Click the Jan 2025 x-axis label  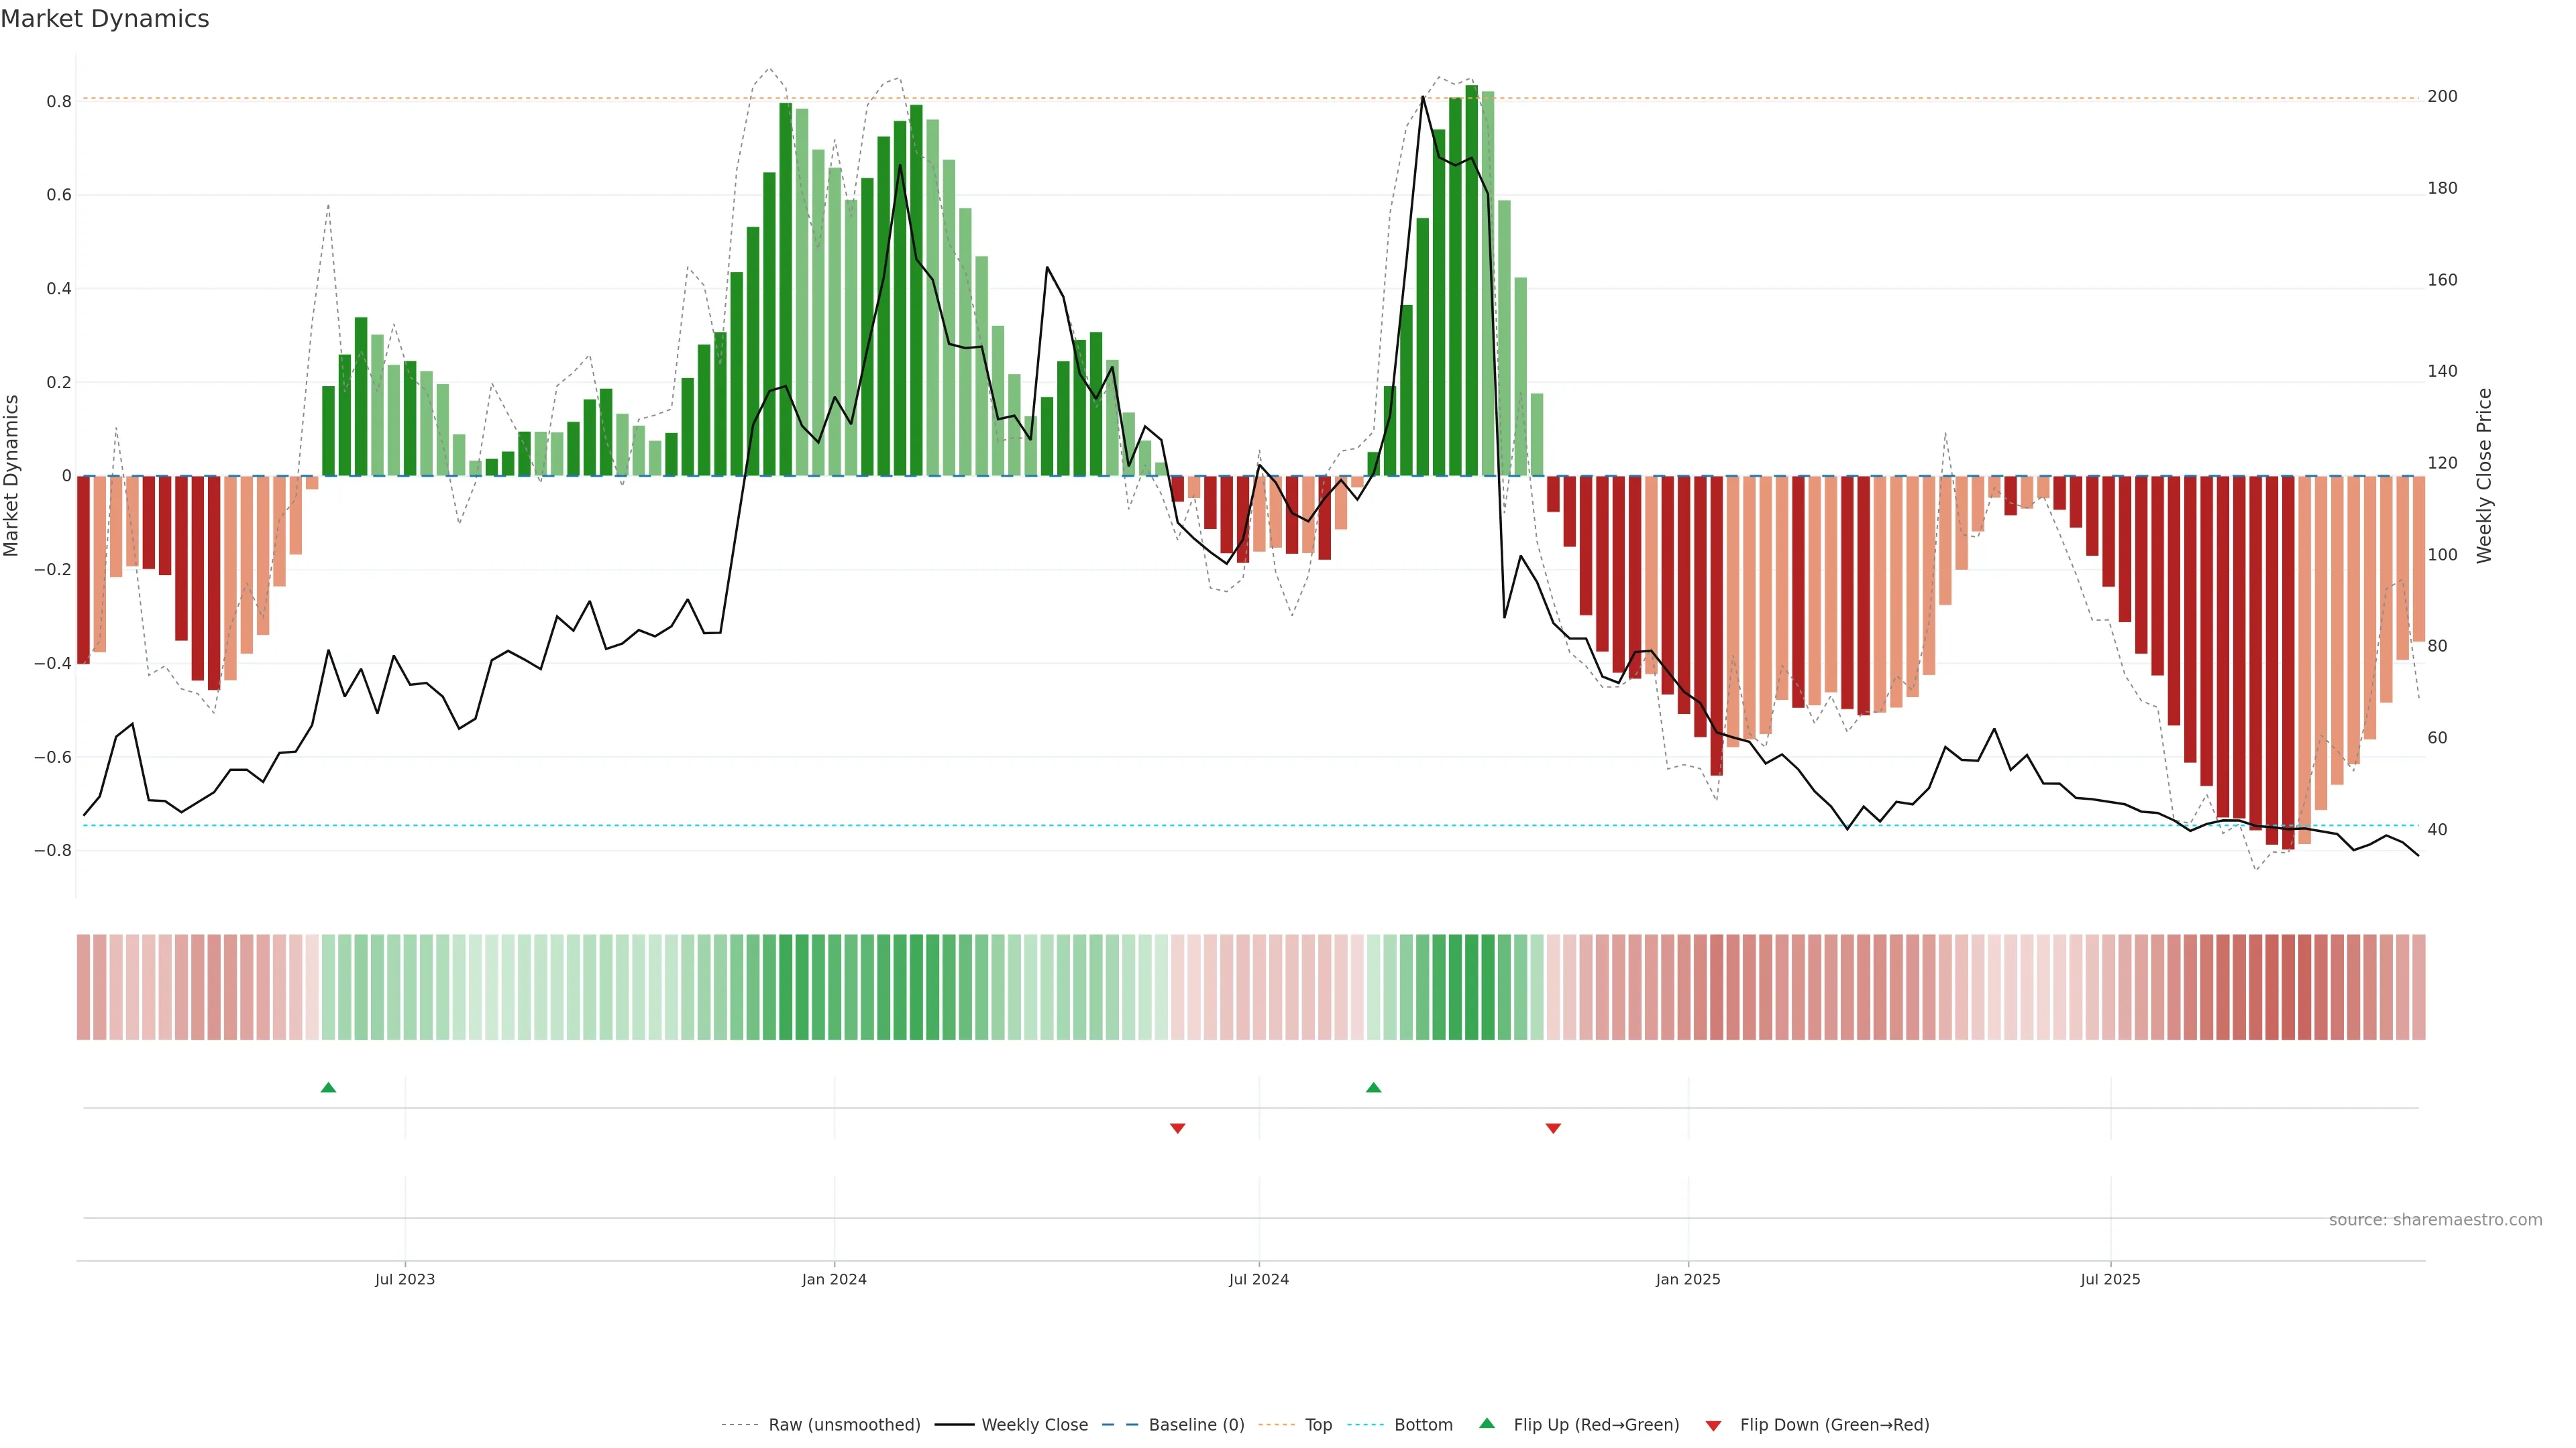(x=1688, y=1280)
